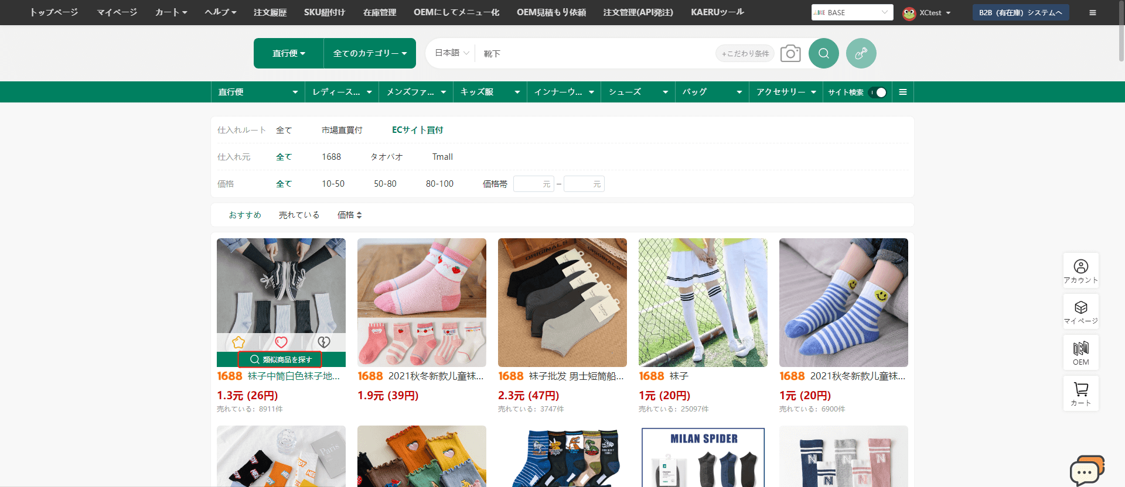Viewport: 1125px width, 487px height.
Task: Open the list menu icon beside site search toggle
Action: coord(903,92)
